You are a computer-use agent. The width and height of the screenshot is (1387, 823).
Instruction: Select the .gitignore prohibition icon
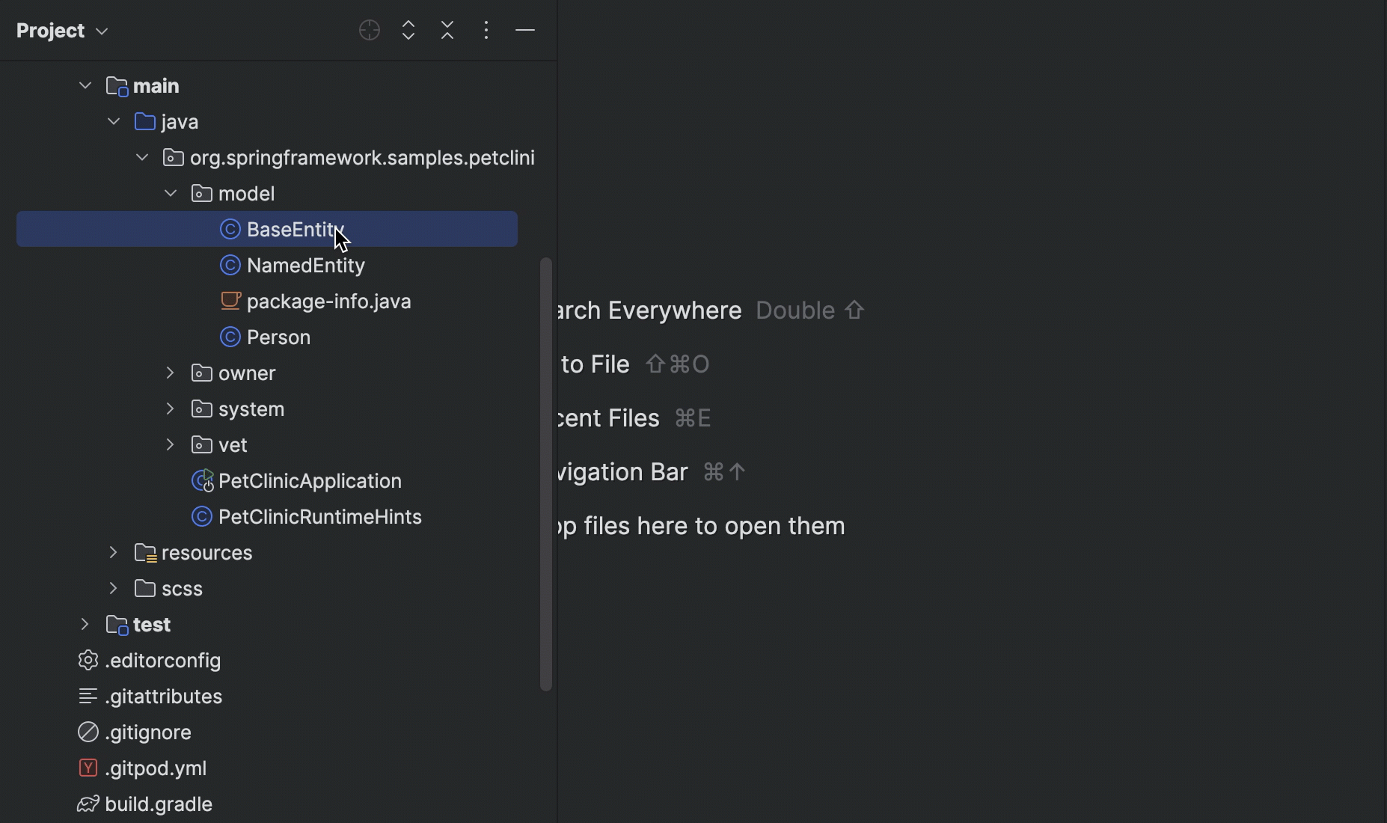(x=87, y=732)
